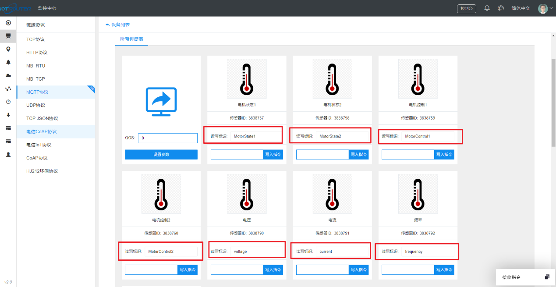
Task: Expand the user avatar dropdown arrow
Action: (x=551, y=9)
